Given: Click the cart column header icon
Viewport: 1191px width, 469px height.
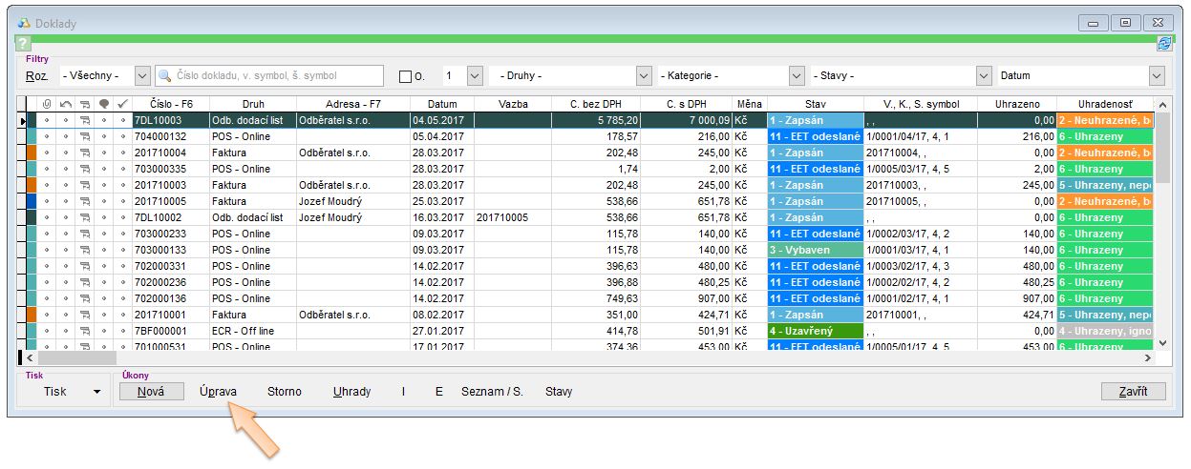Looking at the screenshot, I should [84, 104].
